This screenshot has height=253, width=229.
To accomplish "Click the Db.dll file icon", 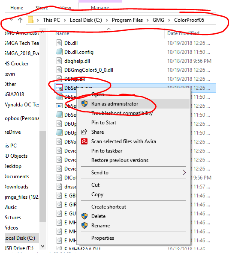I will coord(59,43).
